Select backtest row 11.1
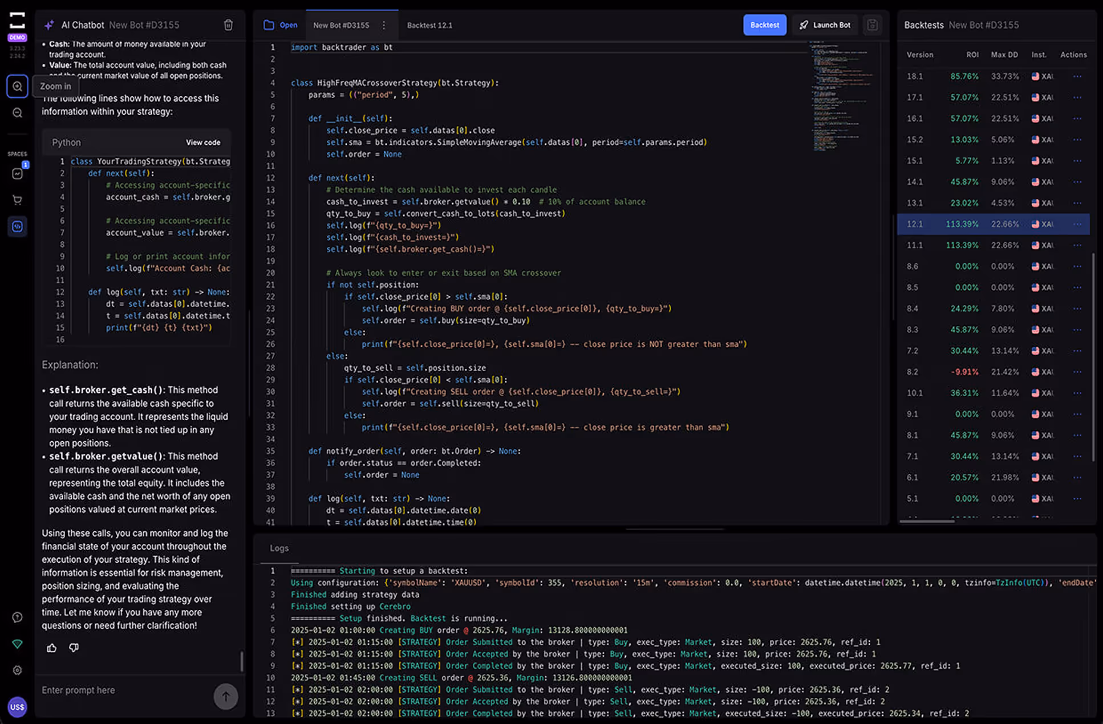1103x724 pixels. tap(993, 245)
